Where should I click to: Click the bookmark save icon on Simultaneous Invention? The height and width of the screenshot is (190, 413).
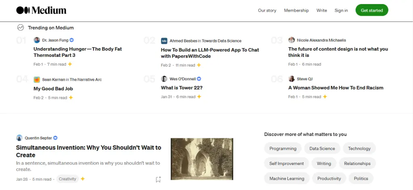[x=158, y=180]
